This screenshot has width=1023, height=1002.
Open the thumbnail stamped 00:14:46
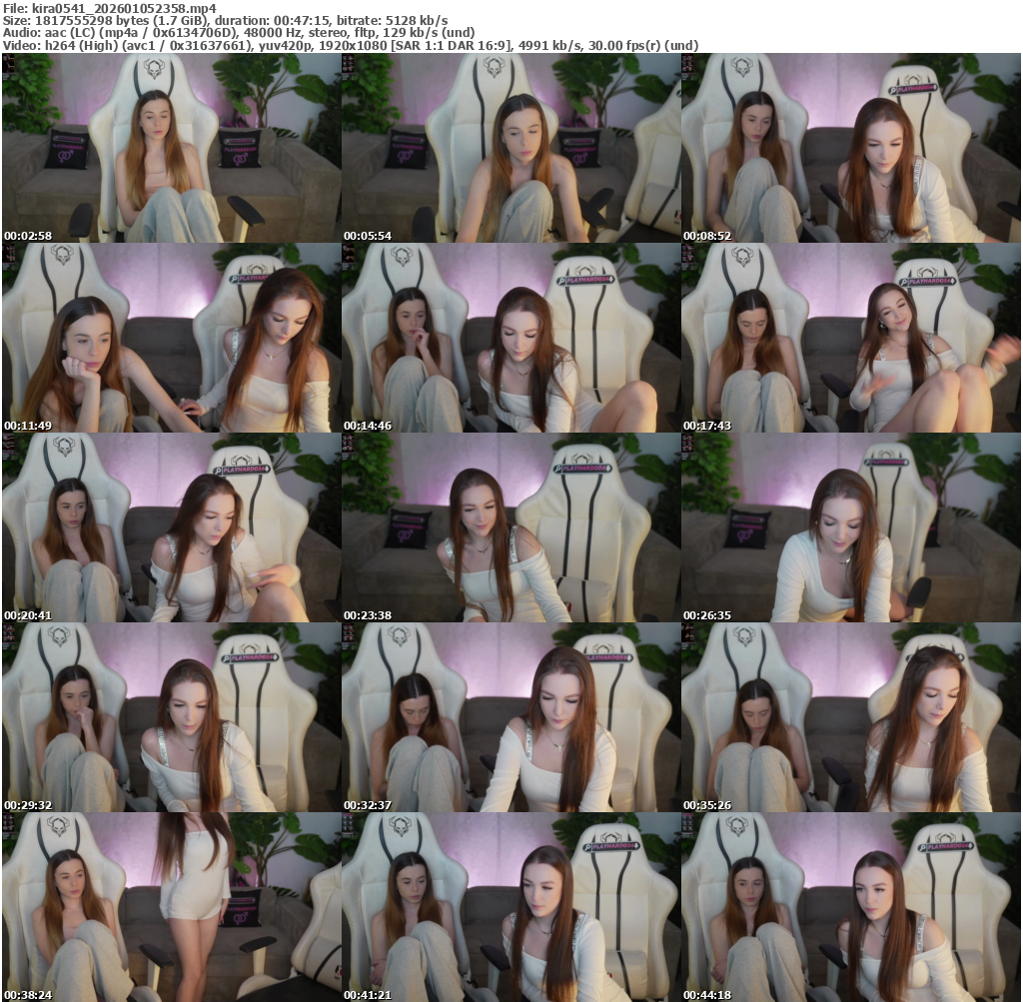click(511, 338)
